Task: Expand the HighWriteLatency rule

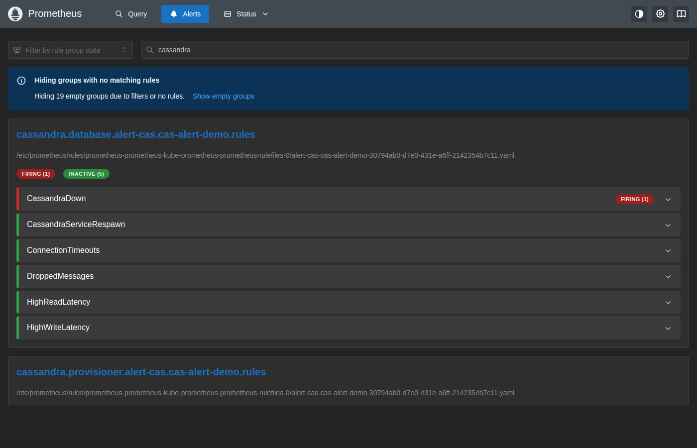Action: [348, 328]
